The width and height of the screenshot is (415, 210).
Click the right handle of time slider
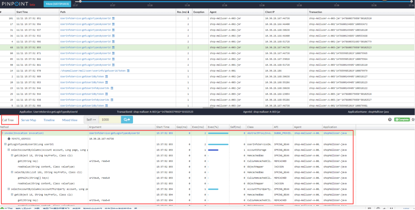[x=411, y=2]
